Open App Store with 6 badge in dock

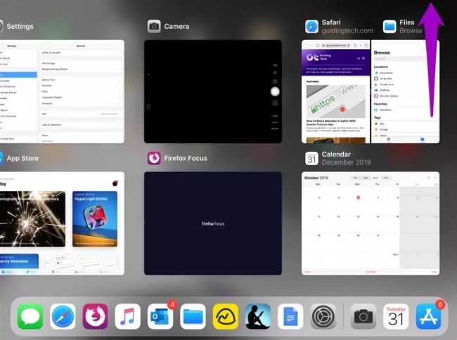pos(428,316)
